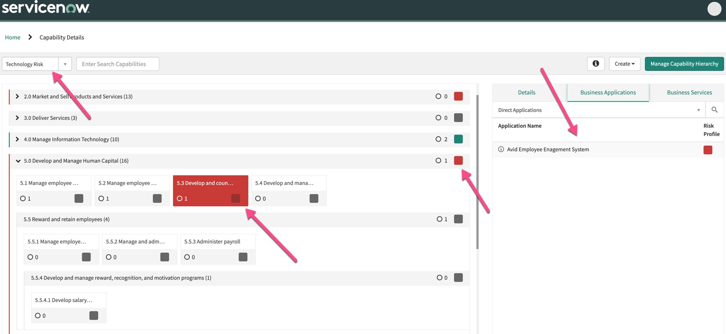Click circle icon in 3.0 Deliver Services row
The image size is (726, 334).
(x=438, y=118)
